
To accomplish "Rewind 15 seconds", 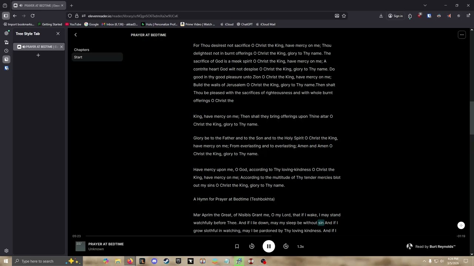I will [252, 246].
